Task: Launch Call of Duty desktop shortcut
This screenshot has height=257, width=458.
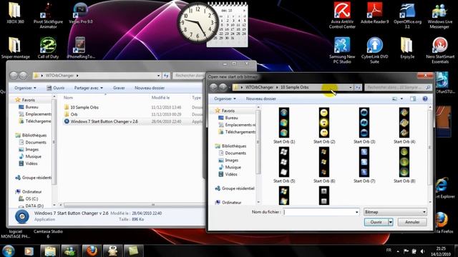Action: coord(48,48)
